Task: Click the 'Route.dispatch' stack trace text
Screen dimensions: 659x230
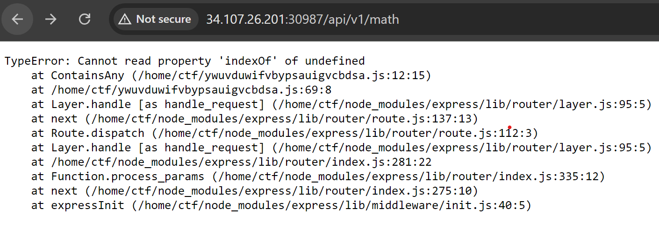Action: click(x=98, y=133)
